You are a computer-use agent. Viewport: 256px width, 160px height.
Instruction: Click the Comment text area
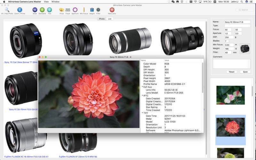click(231, 64)
